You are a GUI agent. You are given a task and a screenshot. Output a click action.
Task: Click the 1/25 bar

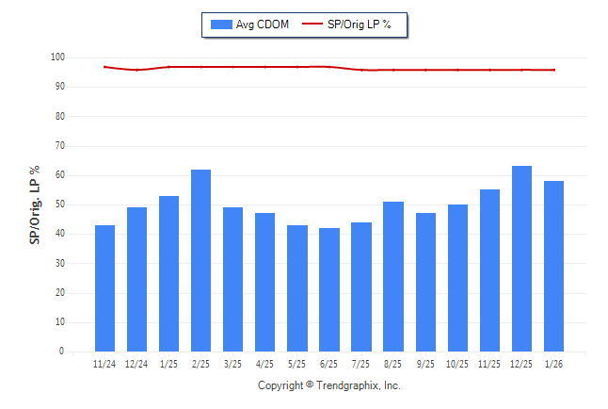tap(169, 273)
